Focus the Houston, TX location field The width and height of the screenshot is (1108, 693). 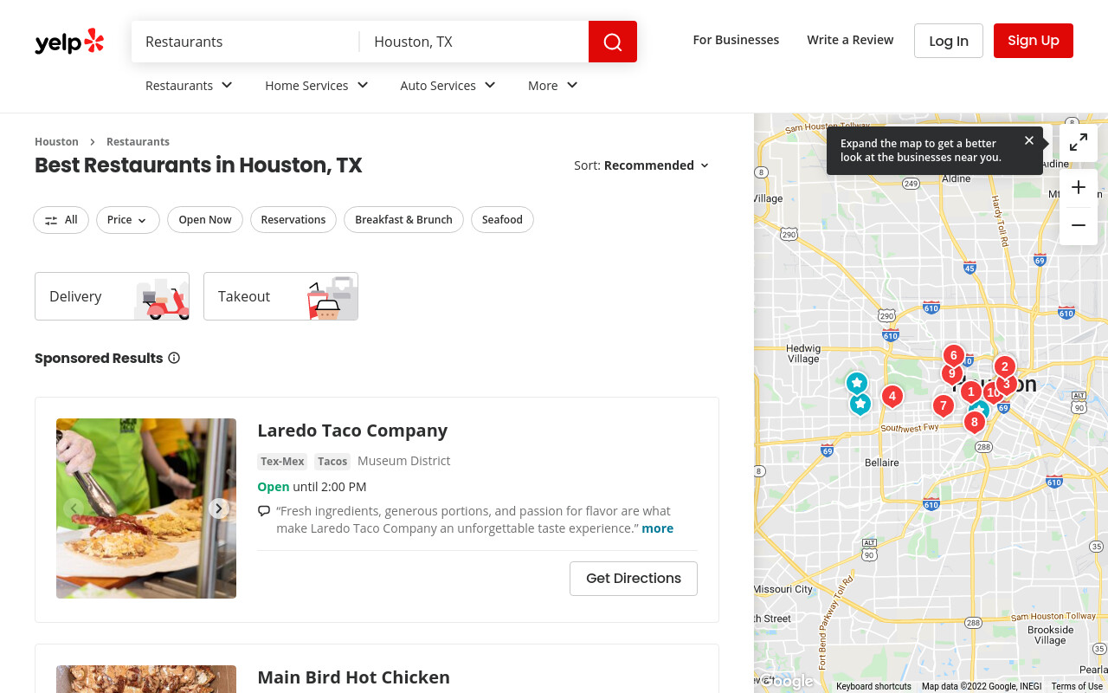[x=474, y=42]
